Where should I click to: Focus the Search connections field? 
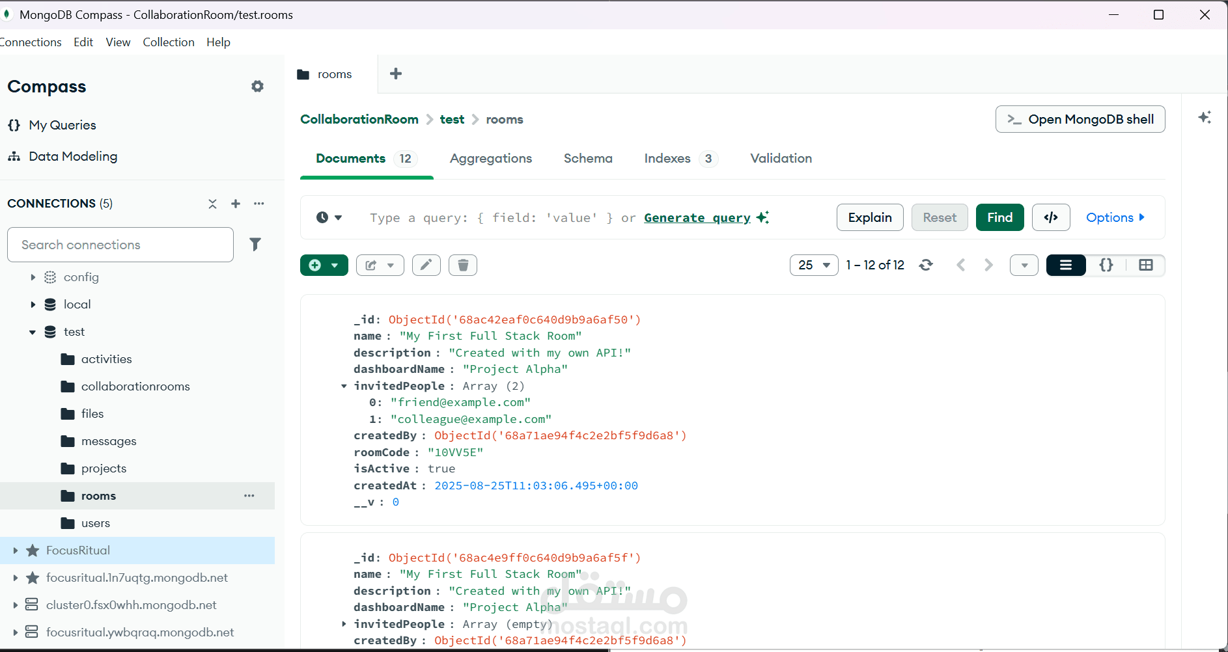click(120, 245)
